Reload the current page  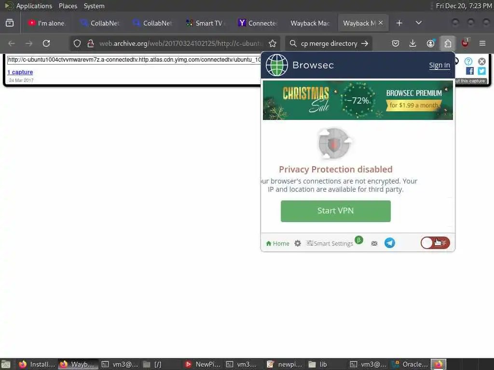(x=46, y=43)
